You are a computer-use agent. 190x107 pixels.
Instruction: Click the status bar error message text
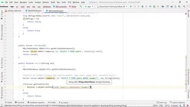[x=65, y=106]
